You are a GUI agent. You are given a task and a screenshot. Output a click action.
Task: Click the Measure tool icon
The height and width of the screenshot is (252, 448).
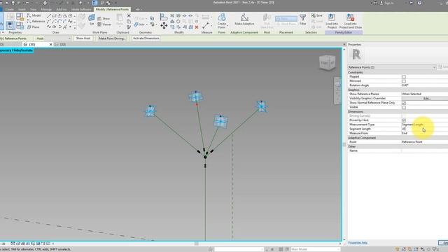206,25
